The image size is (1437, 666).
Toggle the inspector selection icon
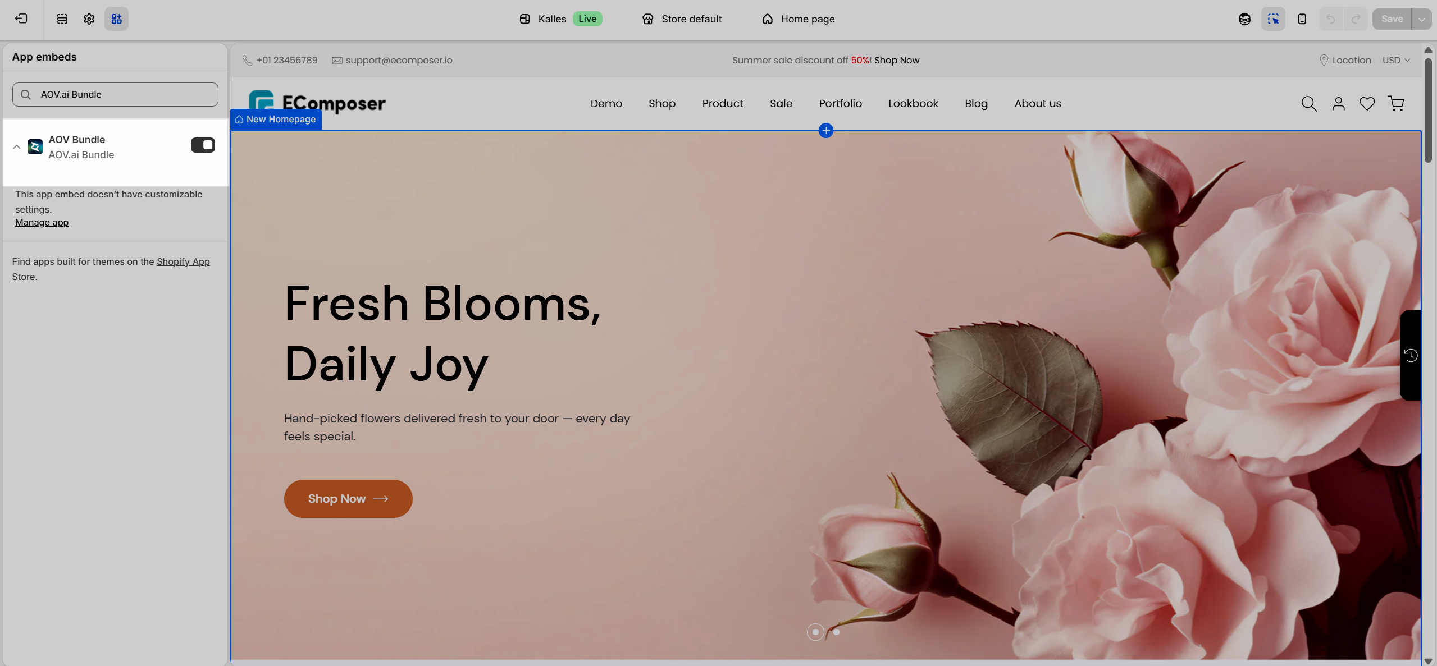point(1272,19)
